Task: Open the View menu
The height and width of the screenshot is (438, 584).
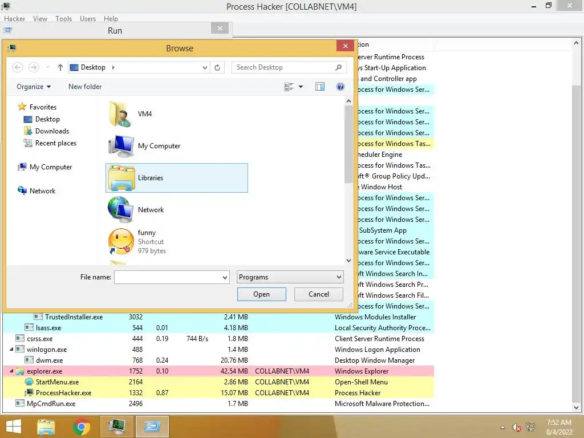Action: click(x=40, y=19)
